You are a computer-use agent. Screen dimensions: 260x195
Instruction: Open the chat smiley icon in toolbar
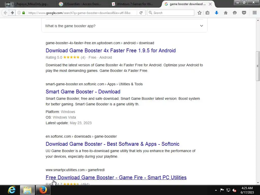tap(235, 13)
